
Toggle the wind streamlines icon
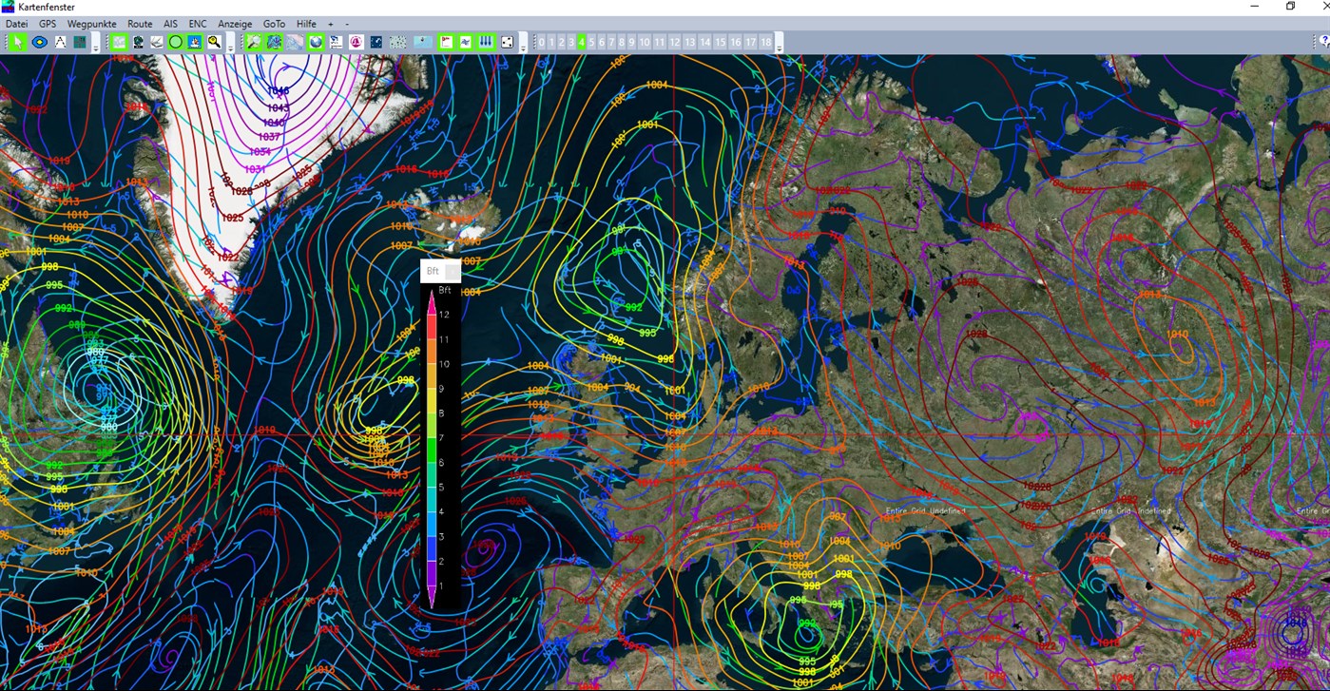(466, 42)
